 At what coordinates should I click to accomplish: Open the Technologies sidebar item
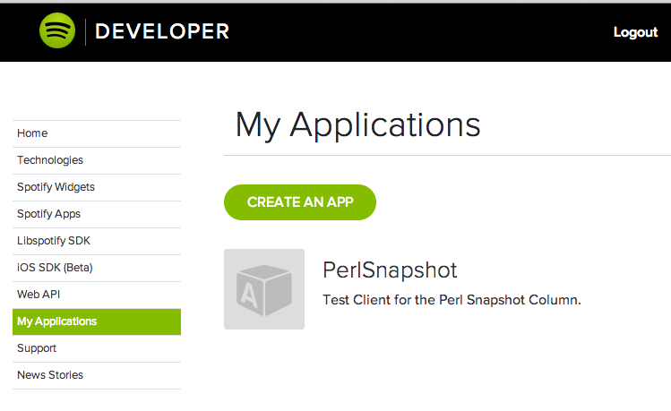(x=97, y=160)
